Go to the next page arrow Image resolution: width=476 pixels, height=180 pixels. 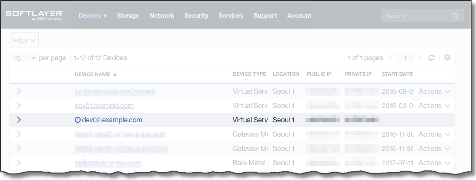coord(419,58)
